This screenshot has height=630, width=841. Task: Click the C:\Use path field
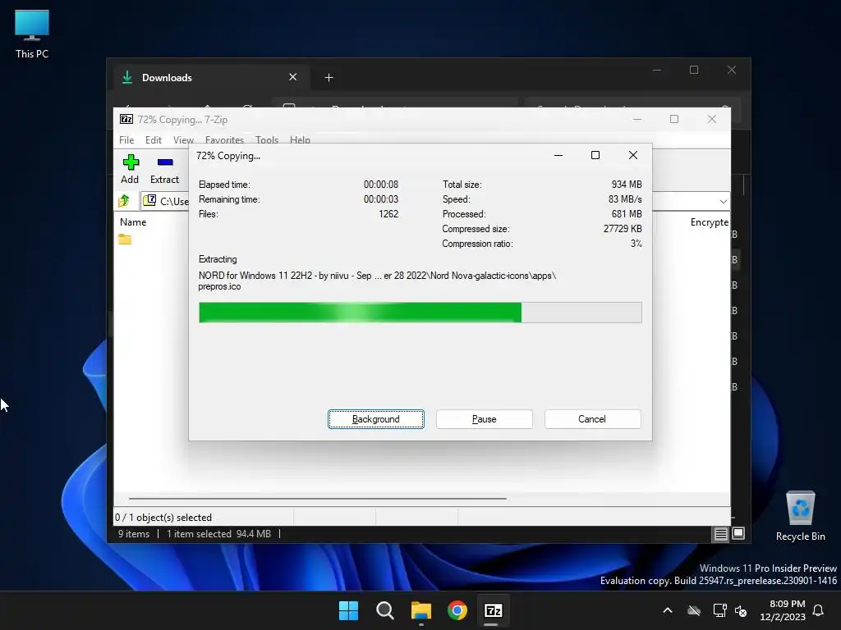click(x=165, y=201)
